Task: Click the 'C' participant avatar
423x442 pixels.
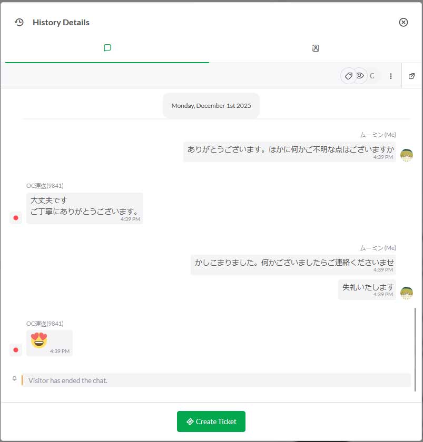Action: (372, 76)
